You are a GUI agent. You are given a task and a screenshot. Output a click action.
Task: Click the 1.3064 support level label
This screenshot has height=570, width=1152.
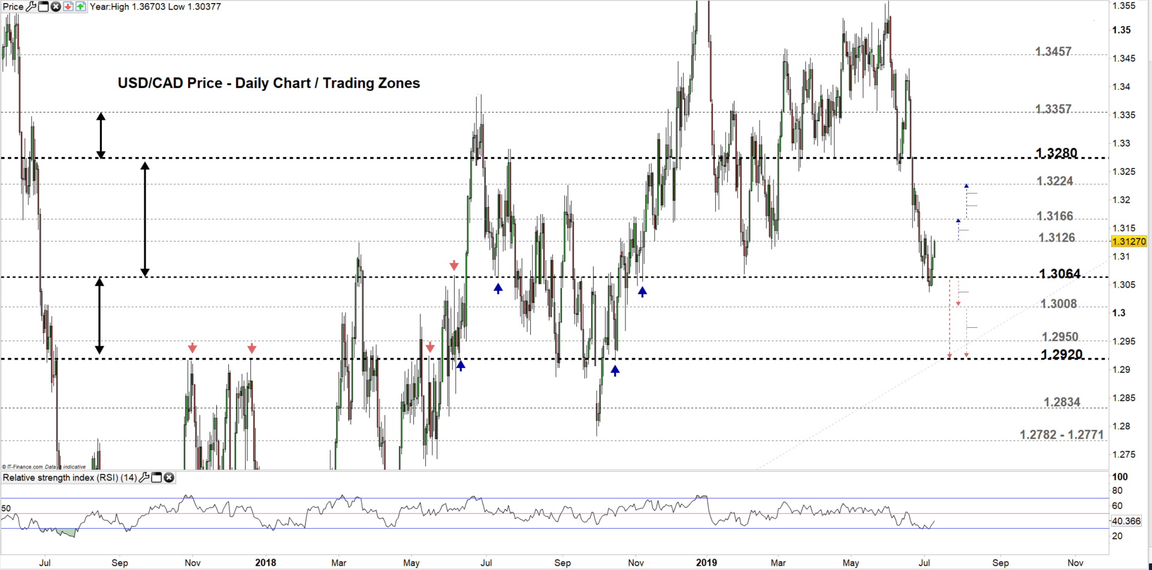1060,274
